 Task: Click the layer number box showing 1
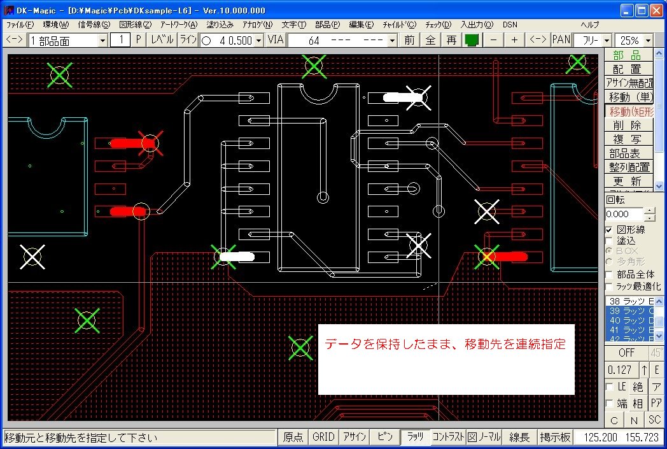click(x=121, y=40)
